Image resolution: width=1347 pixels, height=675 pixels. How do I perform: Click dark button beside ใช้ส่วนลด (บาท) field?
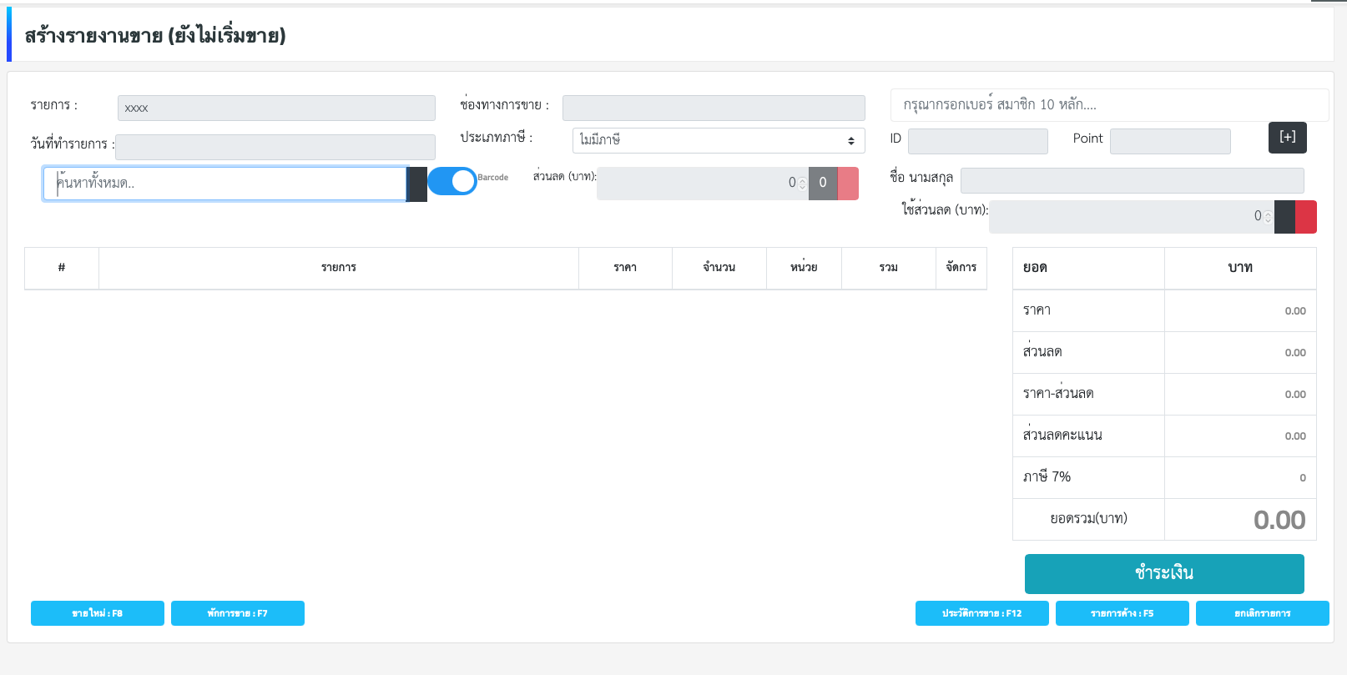tap(1284, 217)
